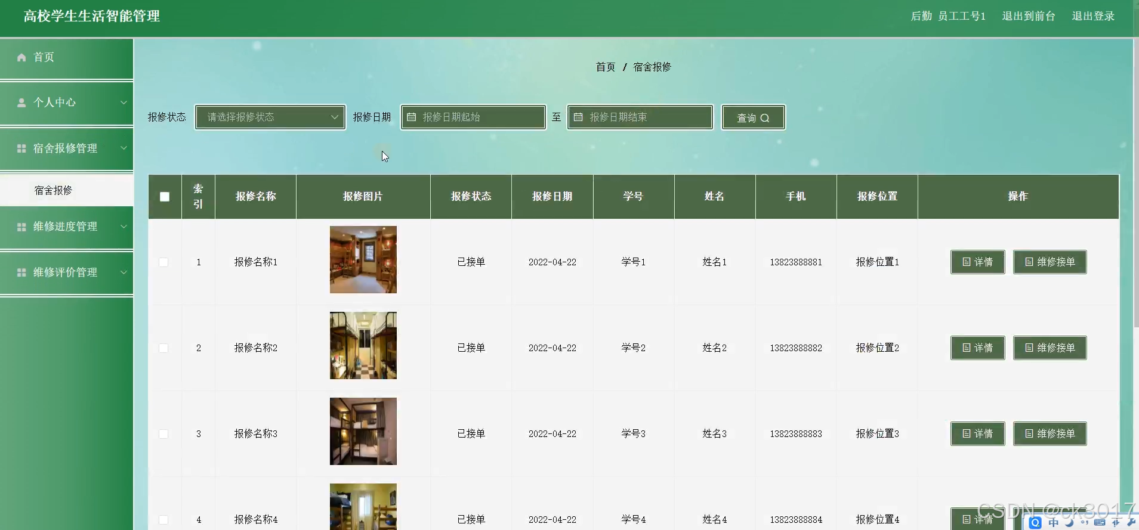Click the punctuation icon in IME toolbar
Image resolution: width=1139 pixels, height=530 pixels.
tap(1085, 523)
